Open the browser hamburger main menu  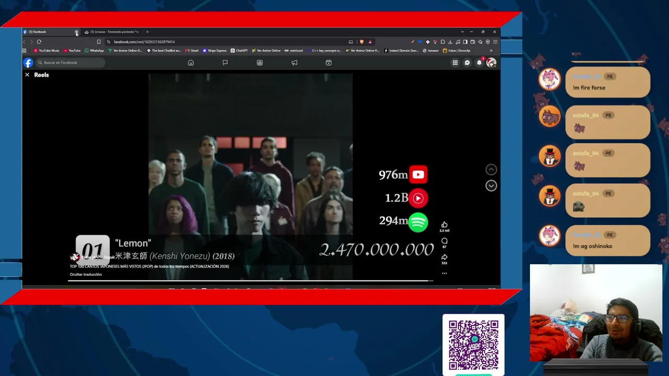pyautogui.click(x=495, y=42)
